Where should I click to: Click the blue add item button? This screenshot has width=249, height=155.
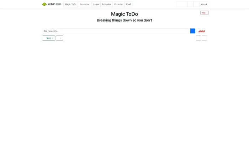(x=193, y=31)
